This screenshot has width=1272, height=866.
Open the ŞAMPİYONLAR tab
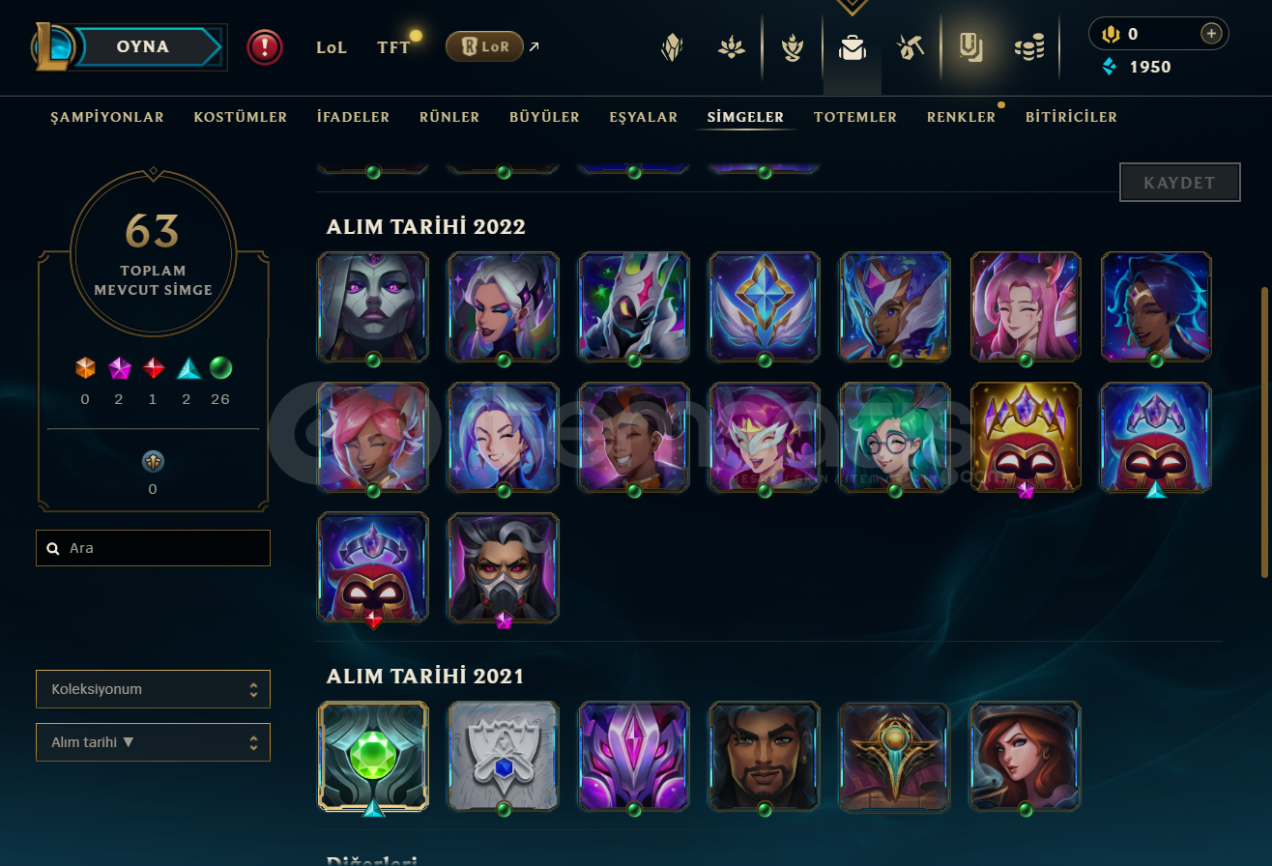coord(107,117)
